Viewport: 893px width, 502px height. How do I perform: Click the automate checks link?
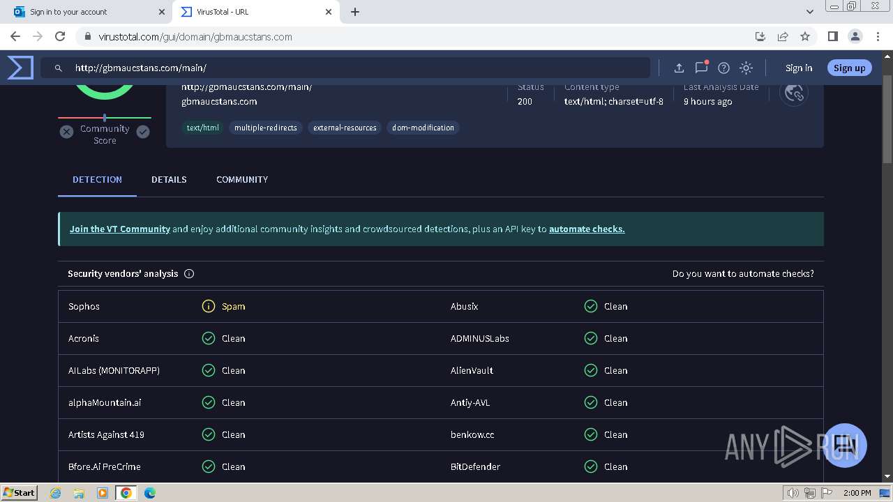point(587,229)
